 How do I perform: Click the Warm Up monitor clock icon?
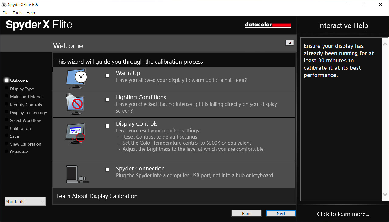76,79
